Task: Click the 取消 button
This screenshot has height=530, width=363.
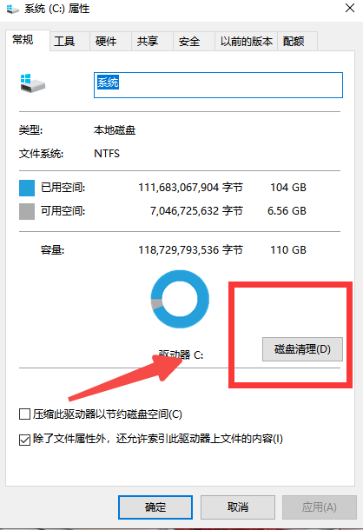Action: (x=238, y=507)
